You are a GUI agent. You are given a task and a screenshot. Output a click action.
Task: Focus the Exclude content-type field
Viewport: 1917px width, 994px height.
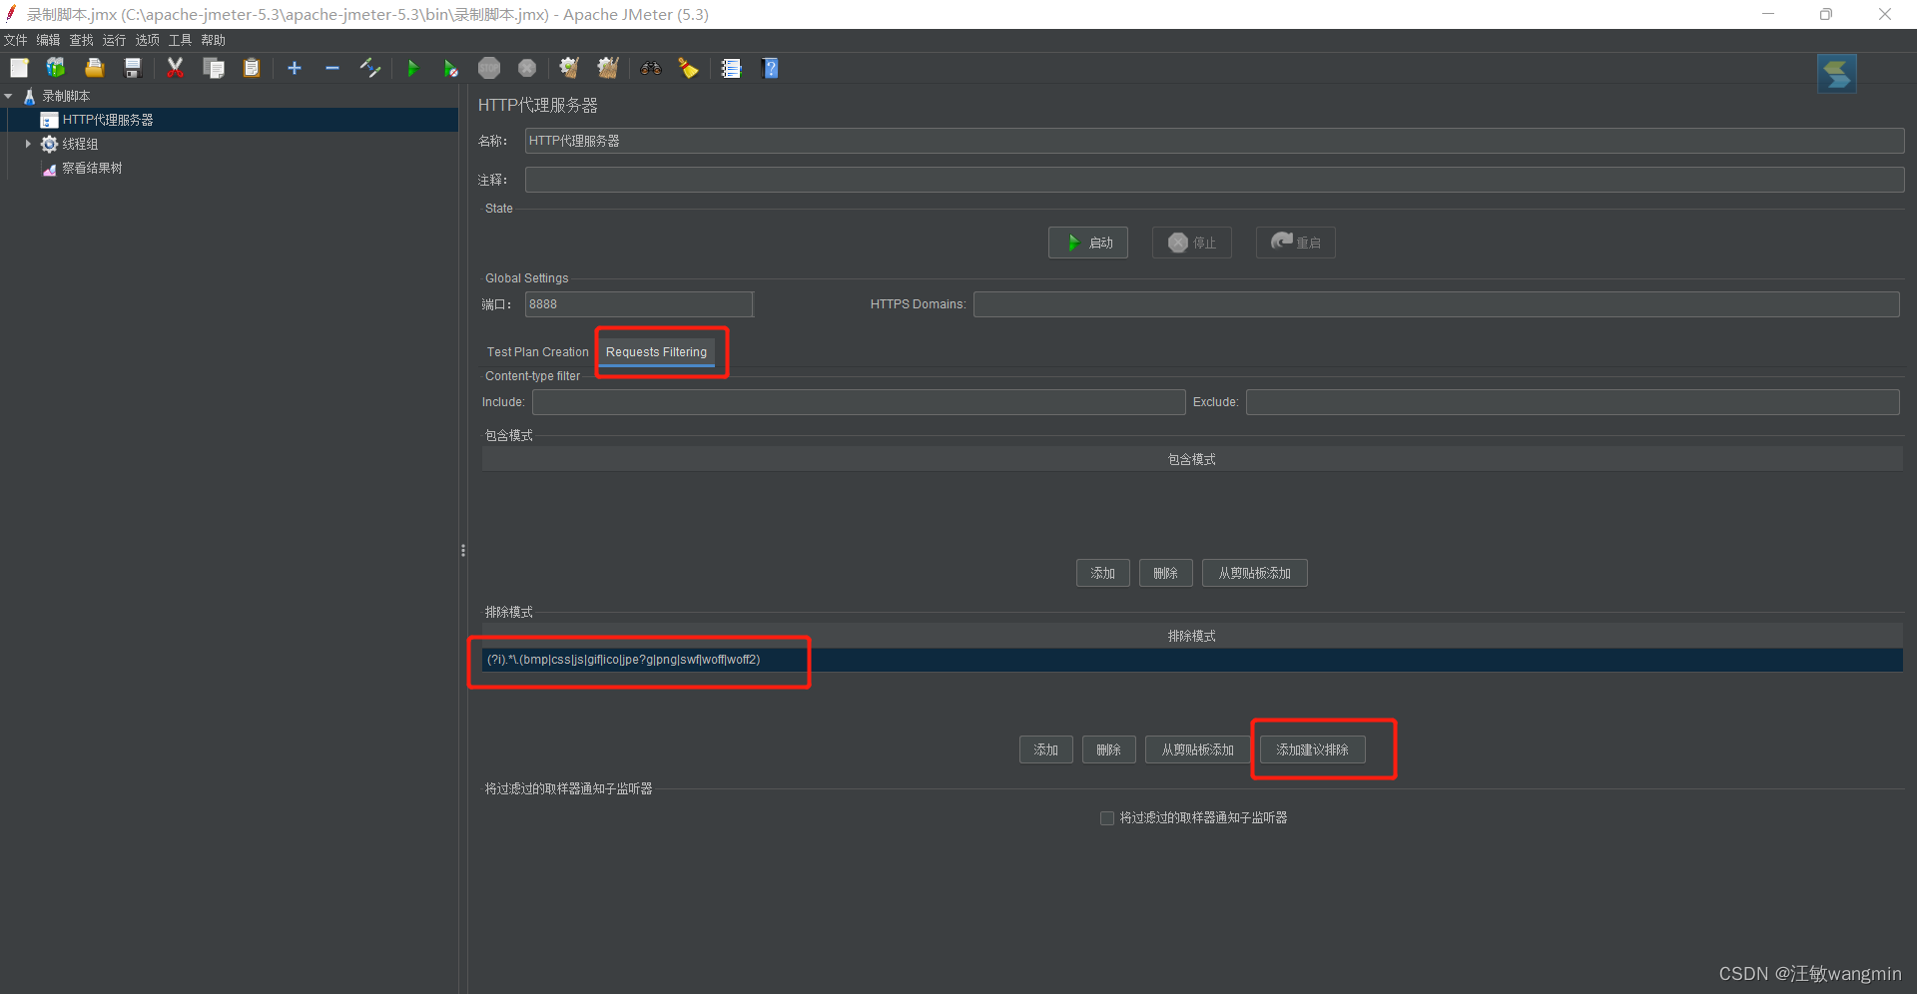(1573, 402)
